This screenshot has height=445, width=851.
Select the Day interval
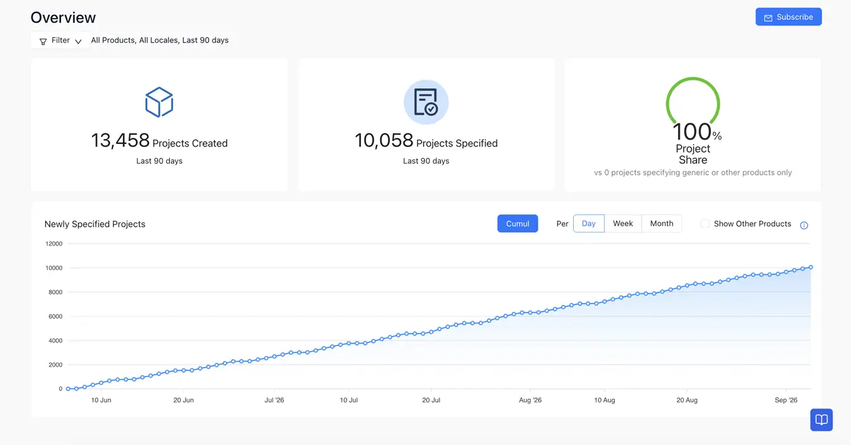(x=589, y=223)
